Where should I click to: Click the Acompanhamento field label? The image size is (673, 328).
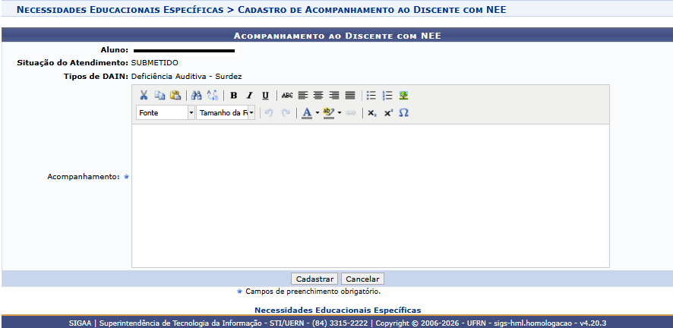[84, 177]
